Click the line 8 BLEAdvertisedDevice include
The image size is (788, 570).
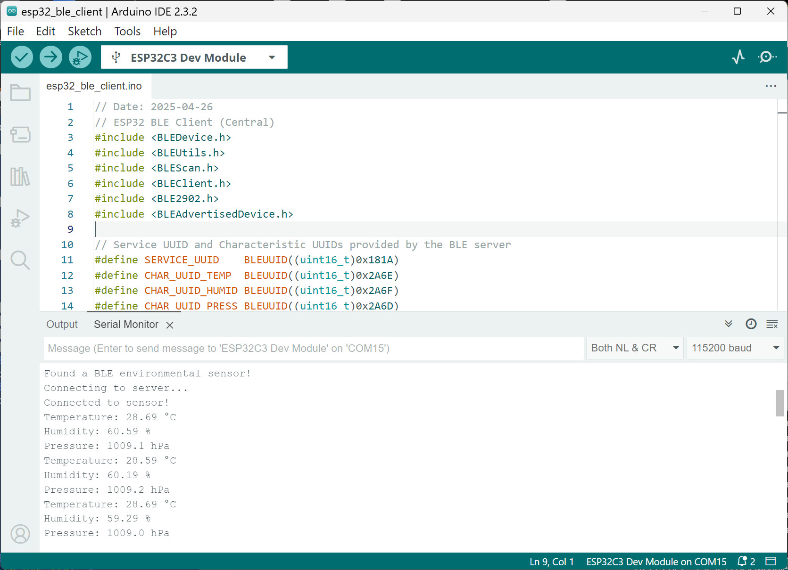click(194, 214)
